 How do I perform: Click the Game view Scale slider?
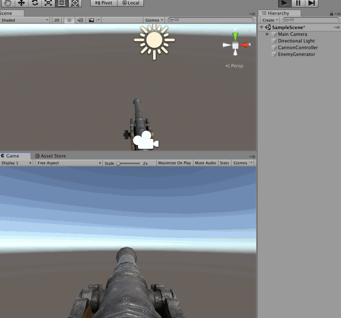(x=129, y=163)
